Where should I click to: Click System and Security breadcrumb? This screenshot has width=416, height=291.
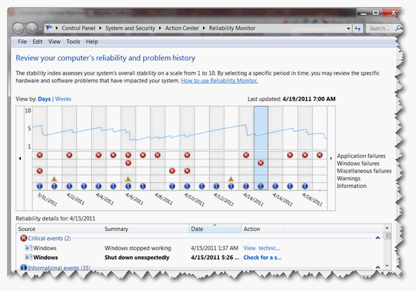(130, 28)
